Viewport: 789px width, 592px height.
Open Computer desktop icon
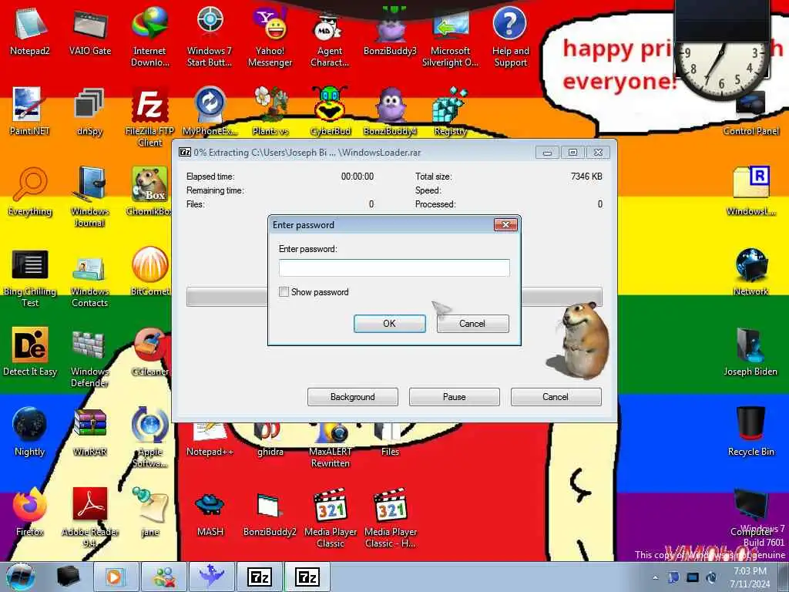tap(750, 513)
